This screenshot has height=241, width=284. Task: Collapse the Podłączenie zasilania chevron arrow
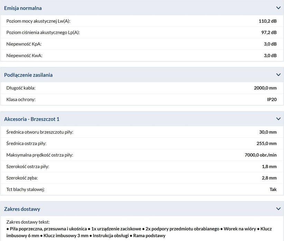[278, 75]
